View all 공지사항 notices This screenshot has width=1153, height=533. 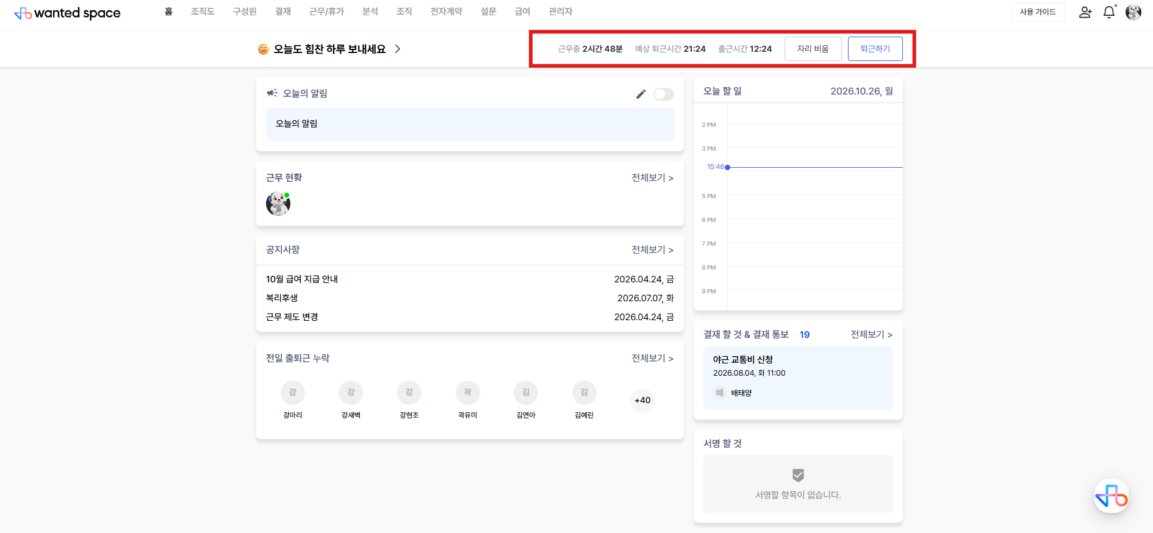(653, 250)
